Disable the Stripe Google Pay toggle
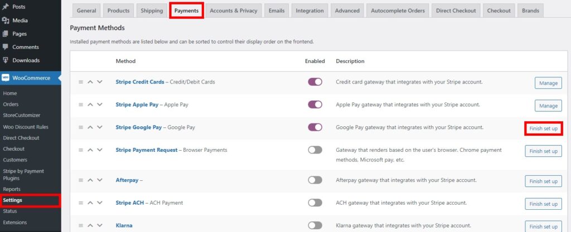This screenshot has width=571, height=232. click(x=315, y=127)
